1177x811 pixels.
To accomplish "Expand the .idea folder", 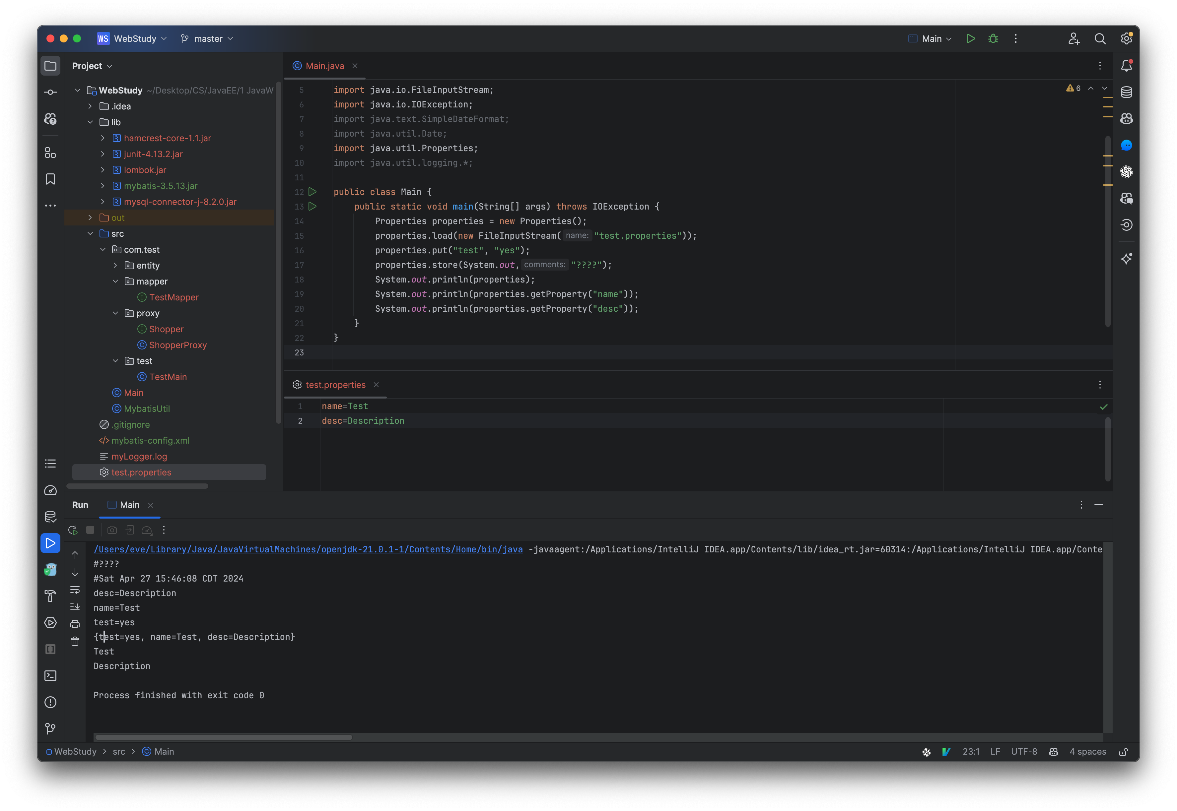I will point(90,106).
